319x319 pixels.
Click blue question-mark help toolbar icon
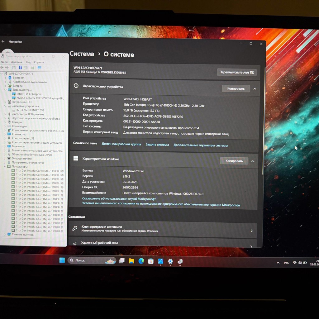point(20,67)
